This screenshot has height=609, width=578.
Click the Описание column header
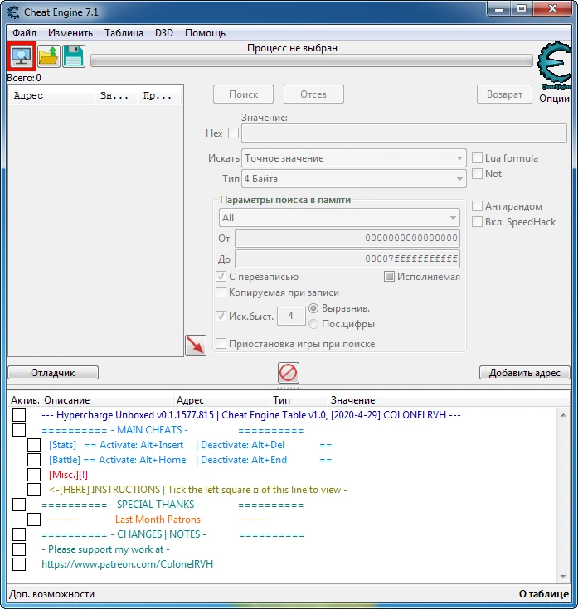tap(108, 400)
